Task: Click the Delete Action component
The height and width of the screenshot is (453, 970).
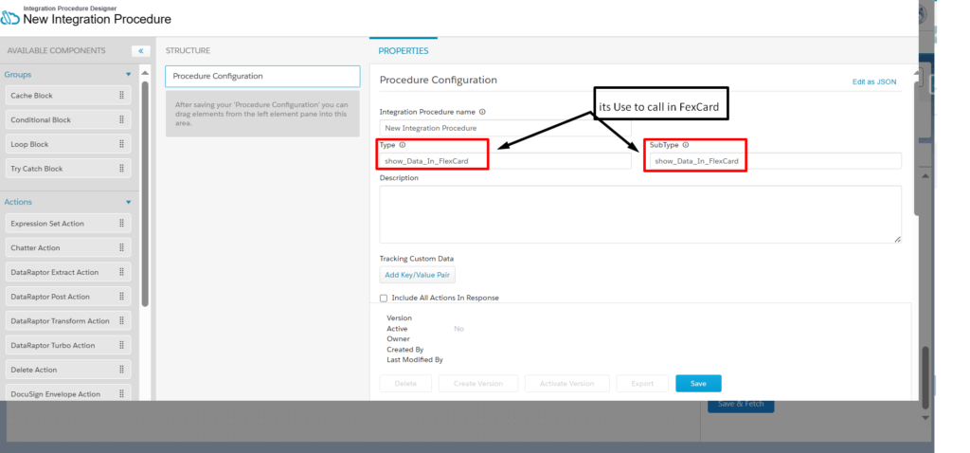Action: (68, 370)
